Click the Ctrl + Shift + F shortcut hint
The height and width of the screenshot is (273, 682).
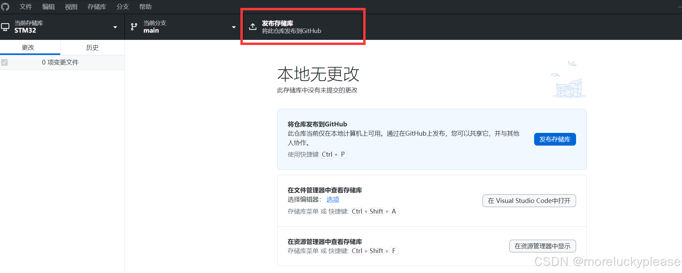[x=375, y=251]
